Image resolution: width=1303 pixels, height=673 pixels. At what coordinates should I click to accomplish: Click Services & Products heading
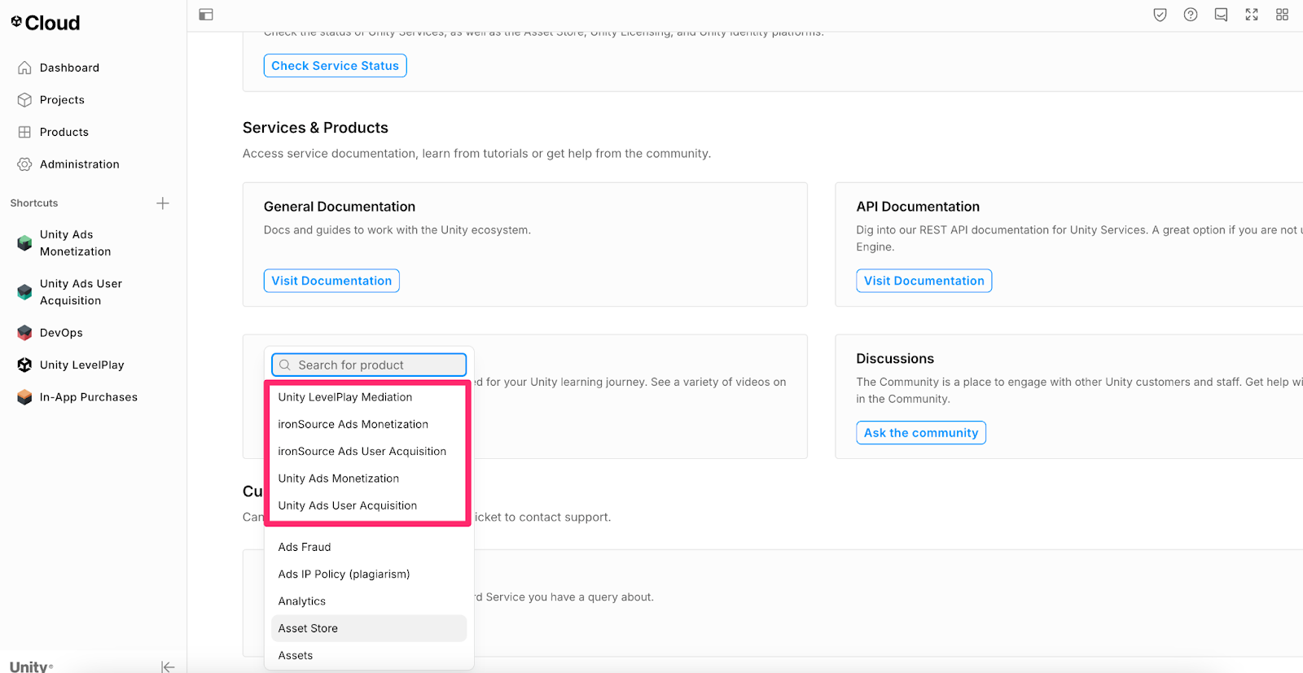(x=315, y=128)
